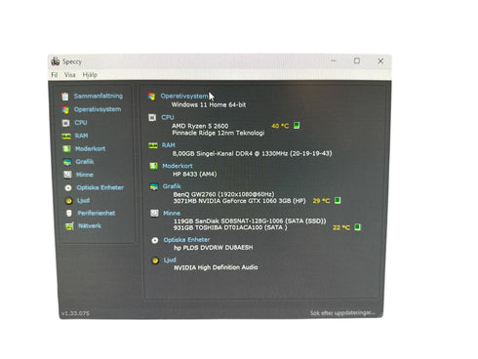478x359 pixels.
Task: Click the RAM heading in summary panel
Action: 169,145
